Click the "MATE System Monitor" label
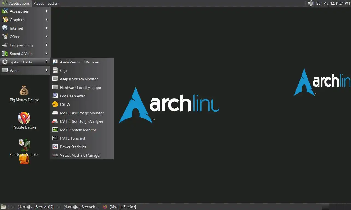This screenshot has width=351, height=210. pyautogui.click(x=78, y=130)
